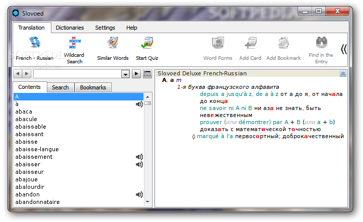This screenshot has height=222, width=363.
Task: Close the Slovoed window
Action: (337, 12)
